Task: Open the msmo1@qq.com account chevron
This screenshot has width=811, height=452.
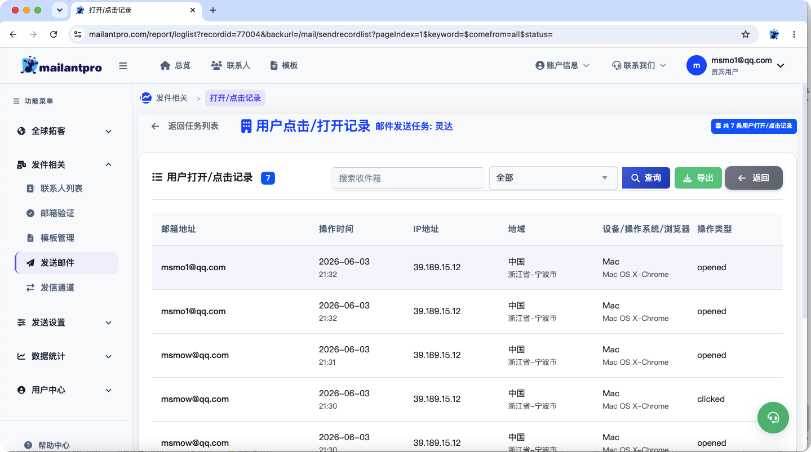Action: point(781,66)
